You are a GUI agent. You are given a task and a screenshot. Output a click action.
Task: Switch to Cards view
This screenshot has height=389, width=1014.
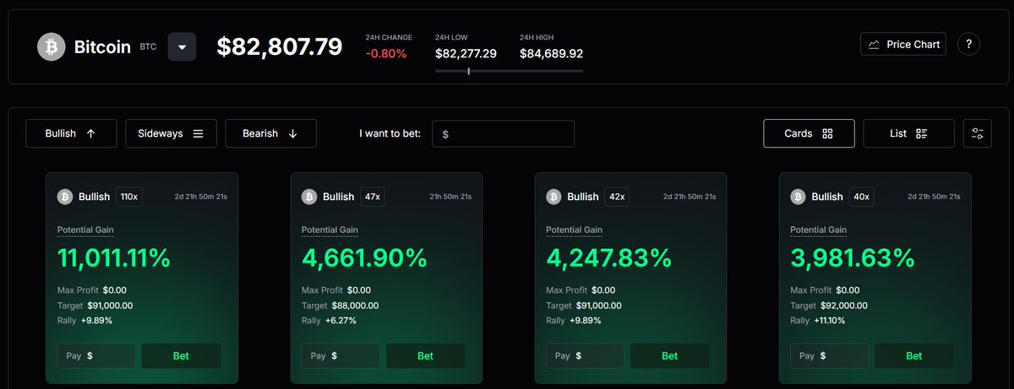[x=809, y=133]
